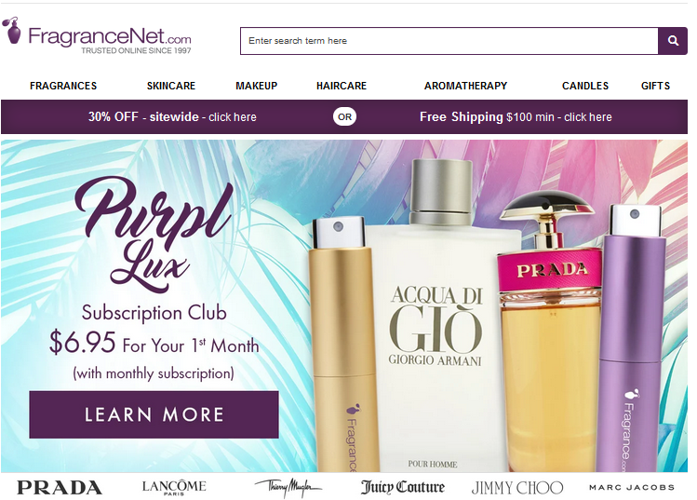Browse the Aromatherapy category
The width and height of the screenshot is (697, 500).
coord(465,86)
